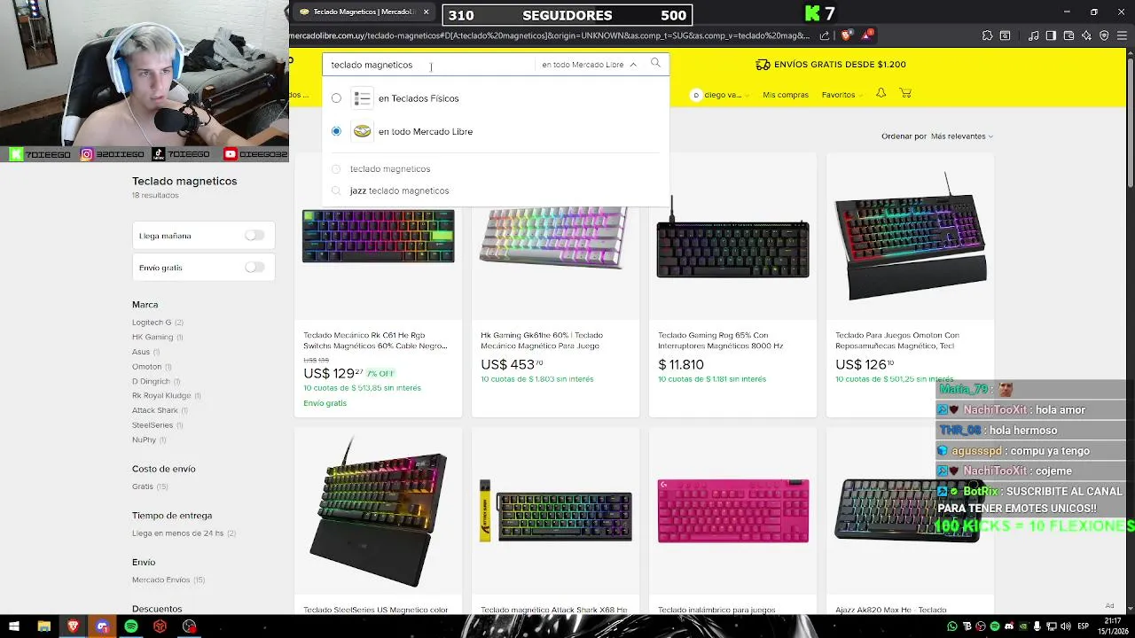Expand the Más relevantes sort dropdown
The width and height of the screenshot is (1135, 638).
point(961,136)
